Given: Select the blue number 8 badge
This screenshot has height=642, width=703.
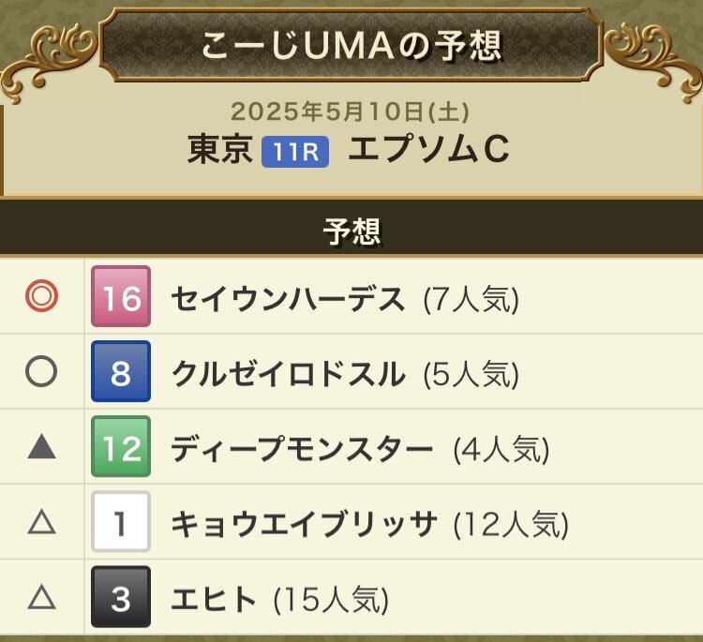Looking at the screenshot, I should (x=121, y=371).
